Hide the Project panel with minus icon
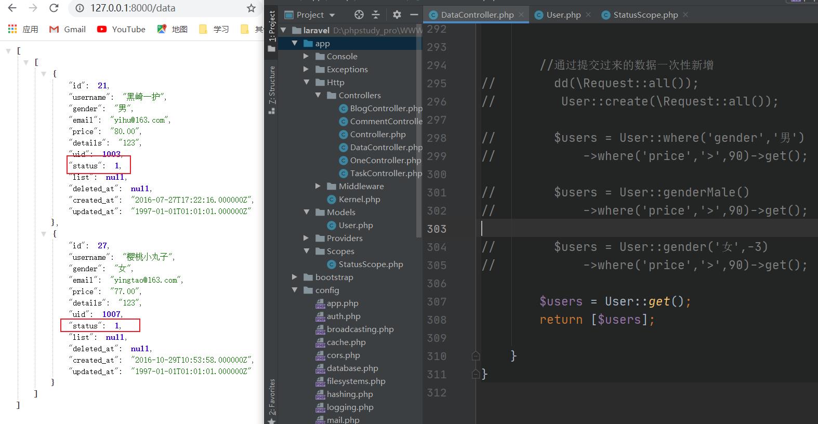The height and width of the screenshot is (424, 818). [414, 15]
